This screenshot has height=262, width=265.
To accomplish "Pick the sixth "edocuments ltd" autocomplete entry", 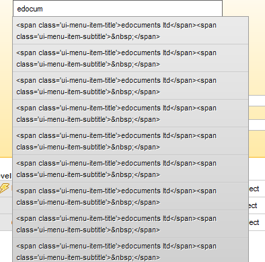I will [x=130, y=168].
